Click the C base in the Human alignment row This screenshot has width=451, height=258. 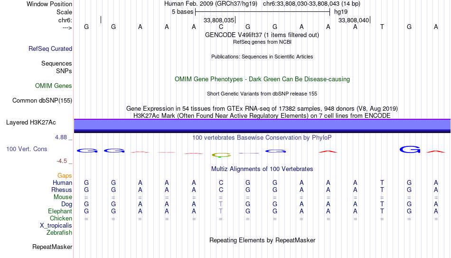pyautogui.click(x=221, y=182)
